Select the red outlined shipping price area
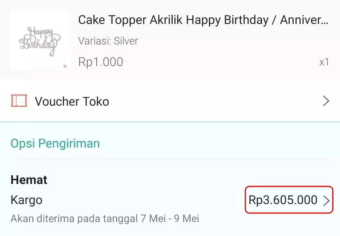This screenshot has width=340, height=236. (288, 200)
